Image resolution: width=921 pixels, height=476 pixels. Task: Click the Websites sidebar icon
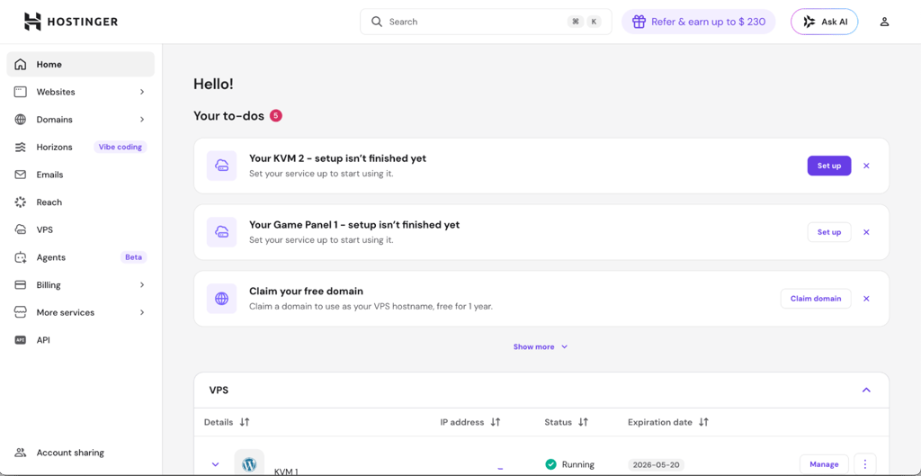21,92
